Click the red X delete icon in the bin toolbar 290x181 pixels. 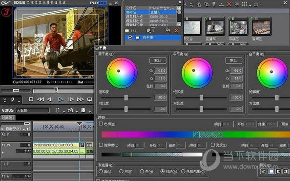pos(229,4)
